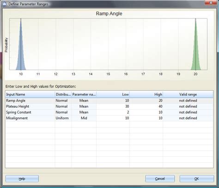Select the Plateau Height row name
The height and width of the screenshot is (188, 219).
[x=18, y=106]
